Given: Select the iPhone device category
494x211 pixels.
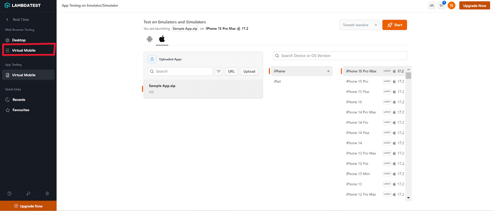Looking at the screenshot, I should (x=302, y=71).
